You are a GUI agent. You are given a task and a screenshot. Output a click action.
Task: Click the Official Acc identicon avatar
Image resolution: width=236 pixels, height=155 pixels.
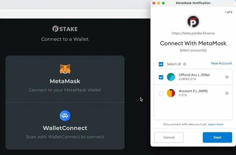[171, 77]
